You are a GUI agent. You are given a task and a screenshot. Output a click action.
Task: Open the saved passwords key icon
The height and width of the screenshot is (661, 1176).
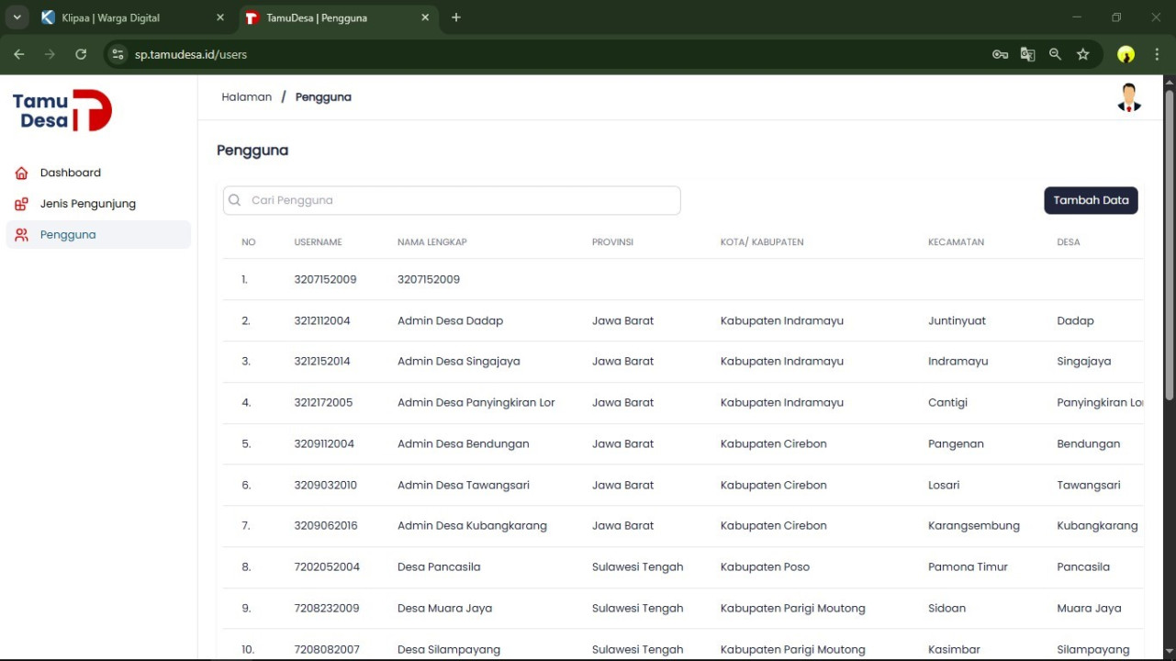1000,54
